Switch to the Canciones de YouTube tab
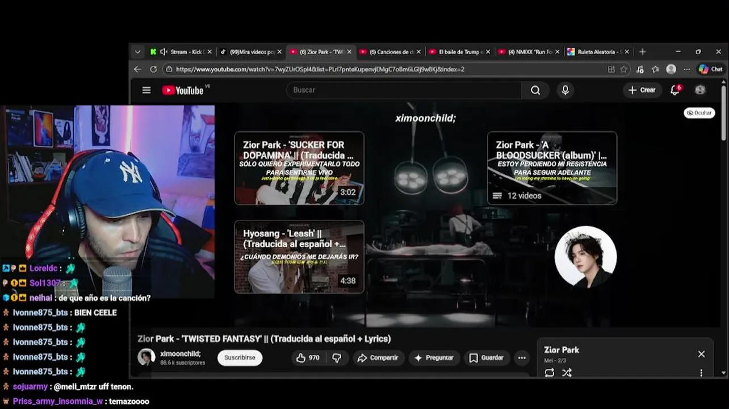The height and width of the screenshot is (409, 729). coord(390,52)
